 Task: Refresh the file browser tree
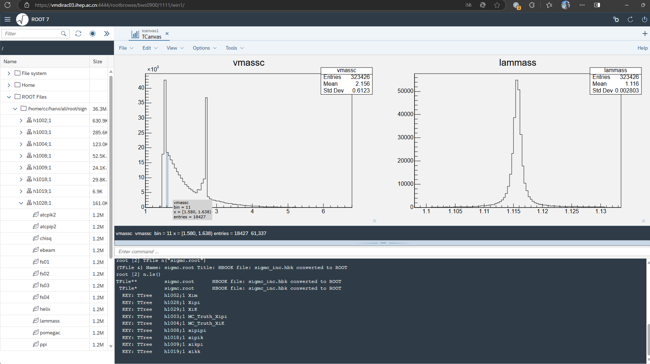[x=78, y=34]
